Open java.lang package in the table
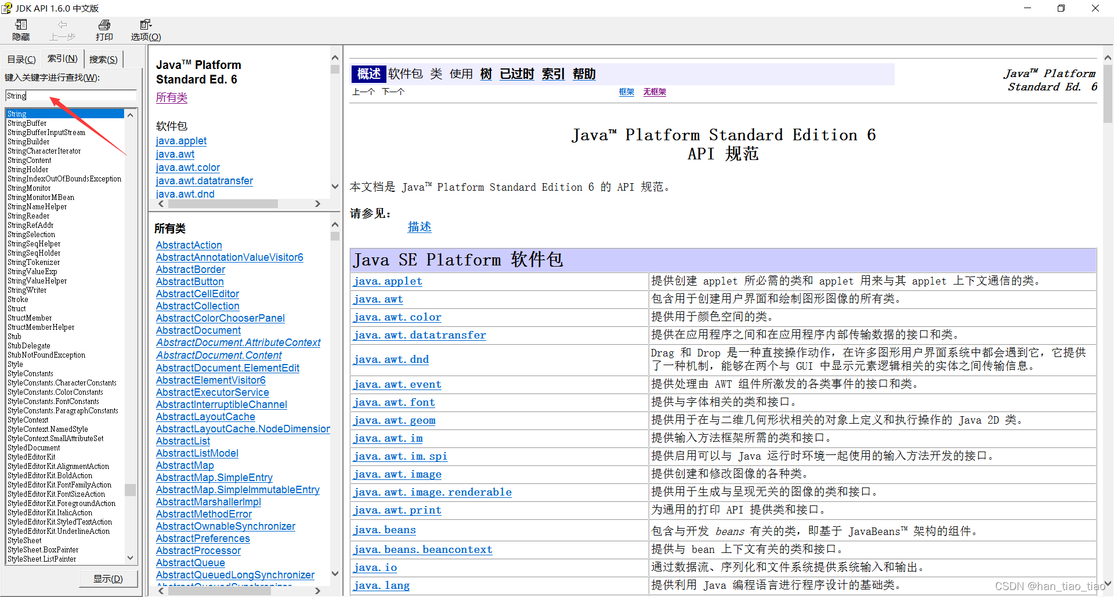The height and width of the screenshot is (597, 1114). point(381,585)
